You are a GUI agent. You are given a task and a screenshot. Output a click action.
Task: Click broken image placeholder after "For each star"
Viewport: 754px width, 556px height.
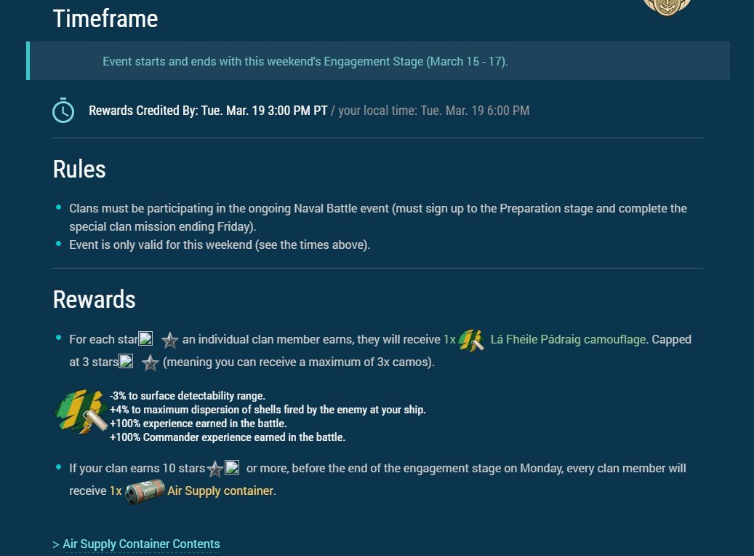click(x=146, y=338)
